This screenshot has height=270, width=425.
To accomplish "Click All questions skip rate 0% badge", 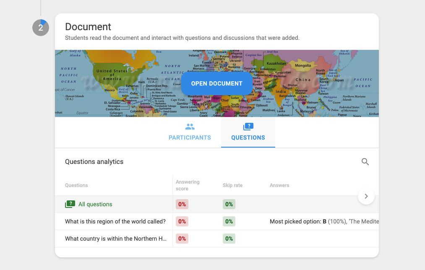I will click(229, 204).
